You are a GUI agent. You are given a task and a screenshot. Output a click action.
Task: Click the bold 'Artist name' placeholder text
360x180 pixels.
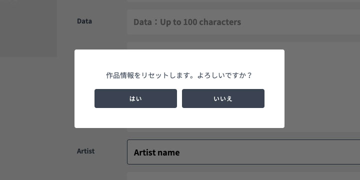pos(157,152)
